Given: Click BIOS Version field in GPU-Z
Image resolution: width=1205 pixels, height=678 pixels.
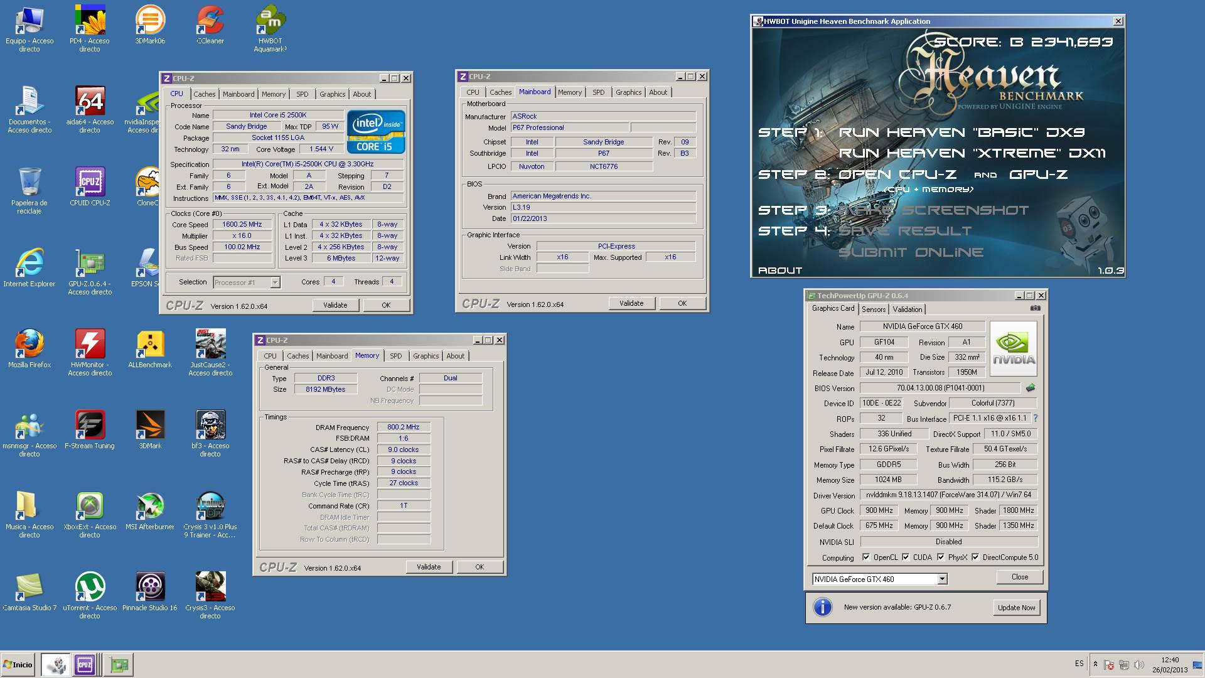Looking at the screenshot, I should (940, 388).
